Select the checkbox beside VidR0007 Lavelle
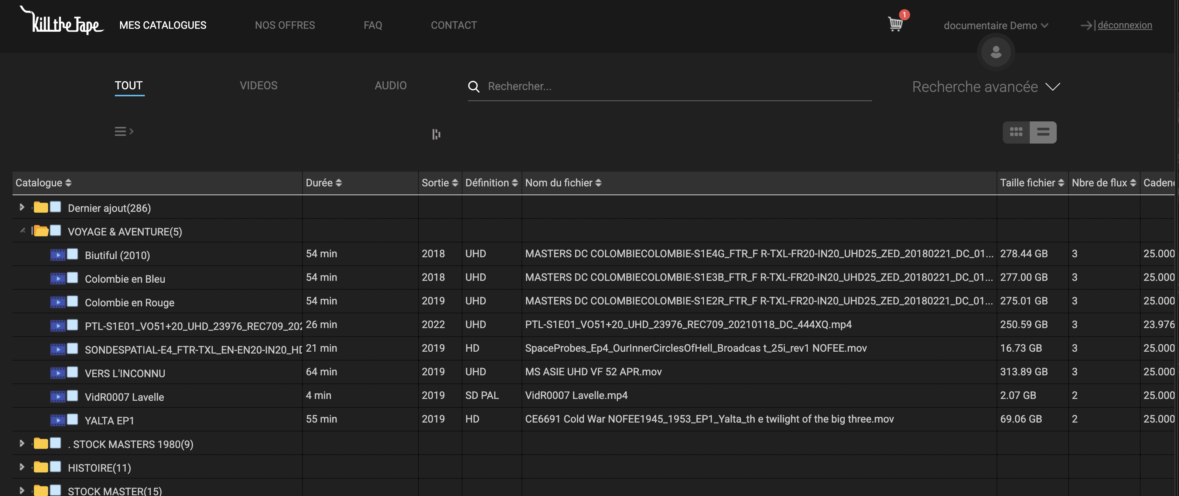Screen dimensions: 1179x496 tap(73, 396)
